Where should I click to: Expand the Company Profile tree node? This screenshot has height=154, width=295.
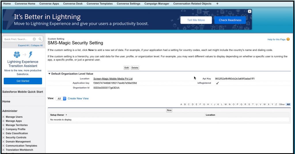3,129
